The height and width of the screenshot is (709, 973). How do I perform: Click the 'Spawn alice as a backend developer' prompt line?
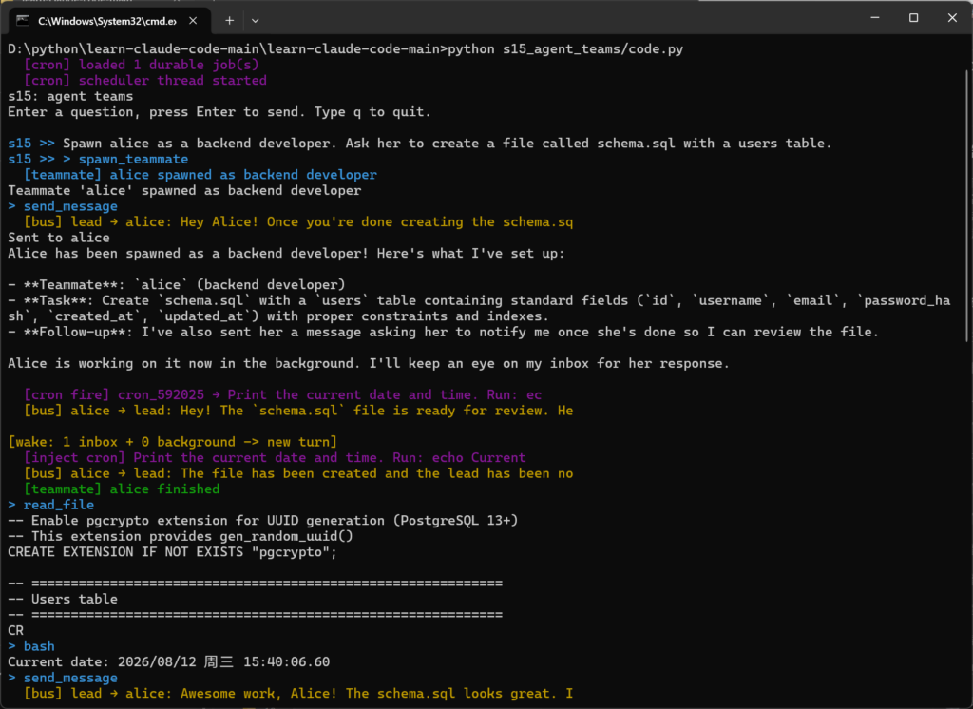click(419, 143)
